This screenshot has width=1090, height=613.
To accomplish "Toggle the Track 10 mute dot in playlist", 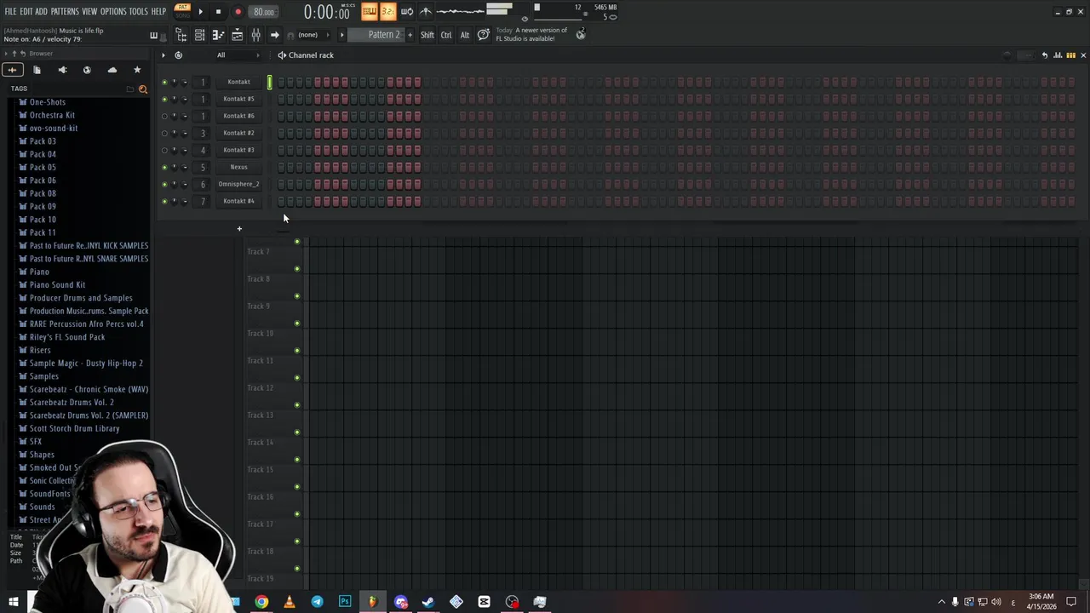I will [x=296, y=350].
